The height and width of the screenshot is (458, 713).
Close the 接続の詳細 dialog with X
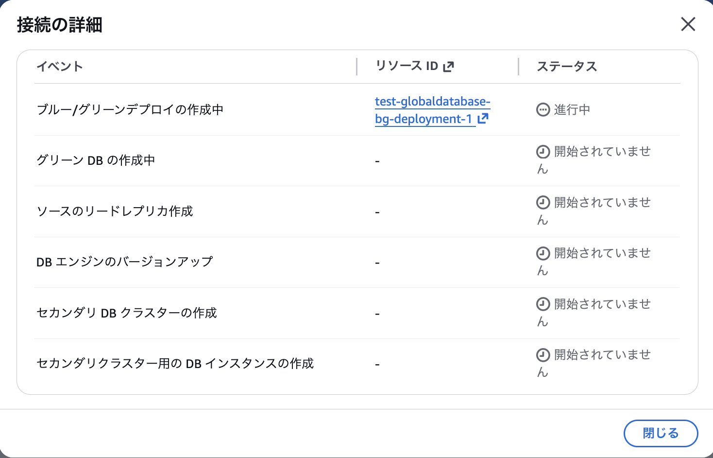[688, 24]
